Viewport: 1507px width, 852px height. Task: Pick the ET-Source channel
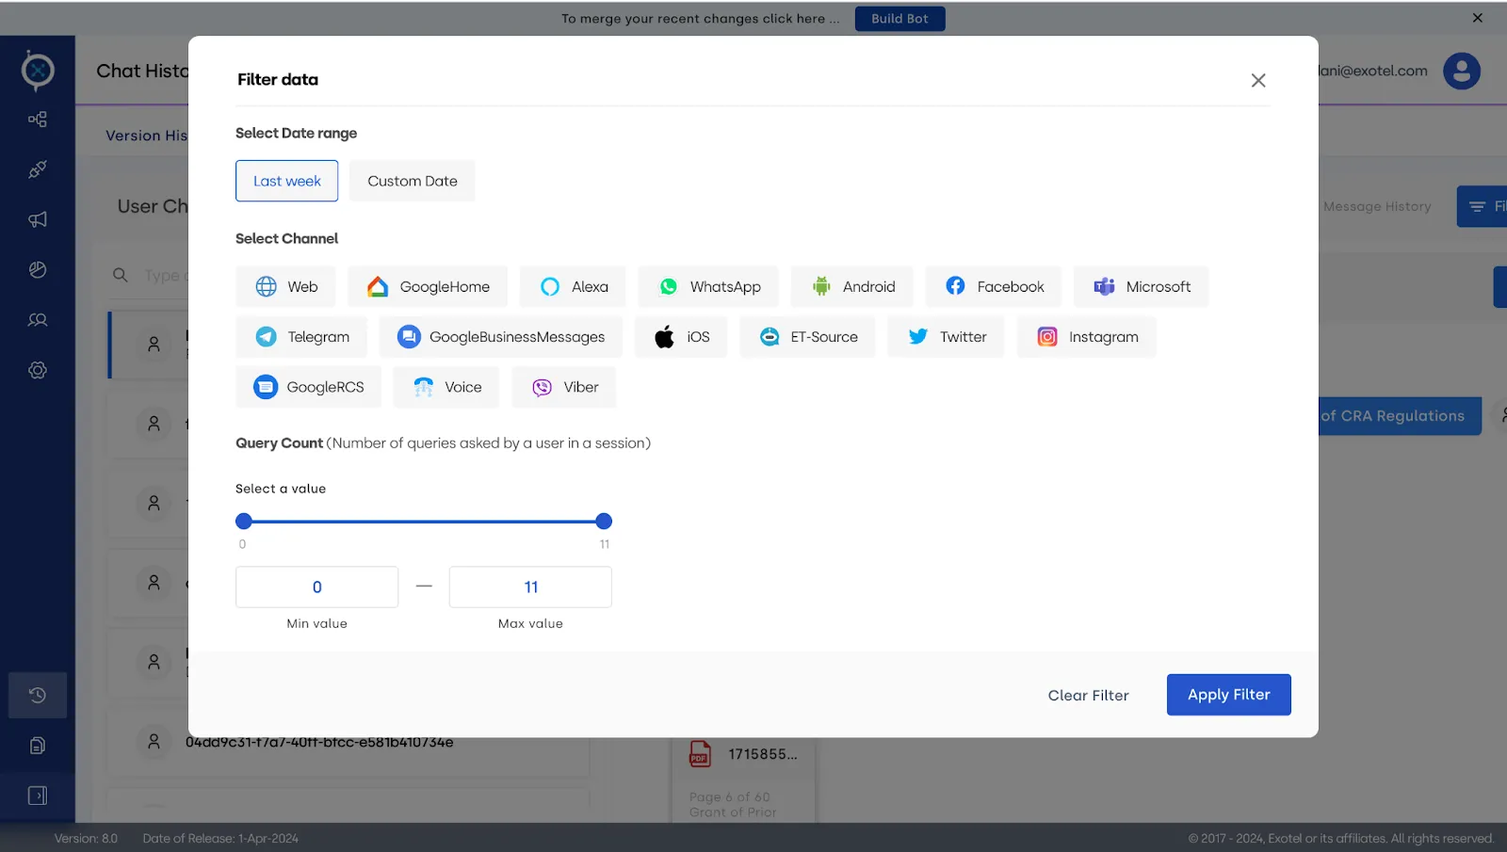tap(808, 337)
